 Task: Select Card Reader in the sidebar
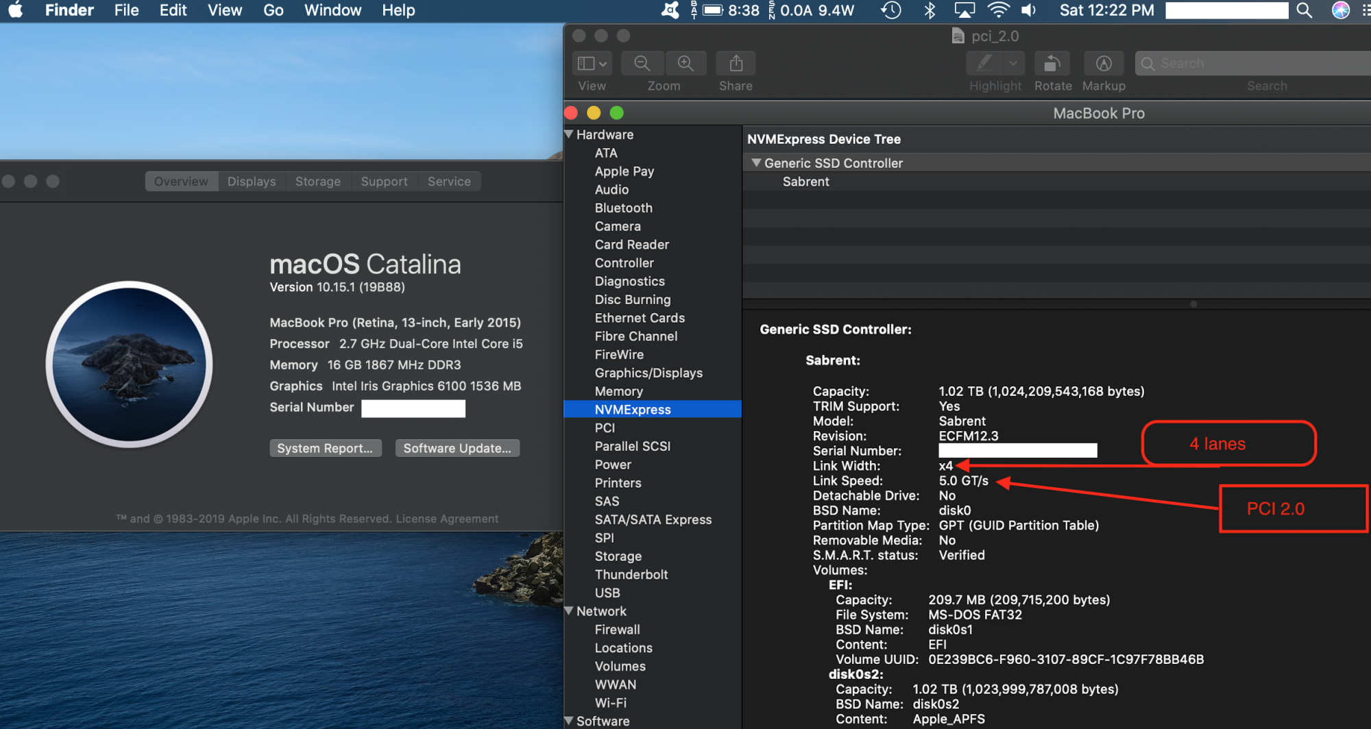click(x=631, y=245)
